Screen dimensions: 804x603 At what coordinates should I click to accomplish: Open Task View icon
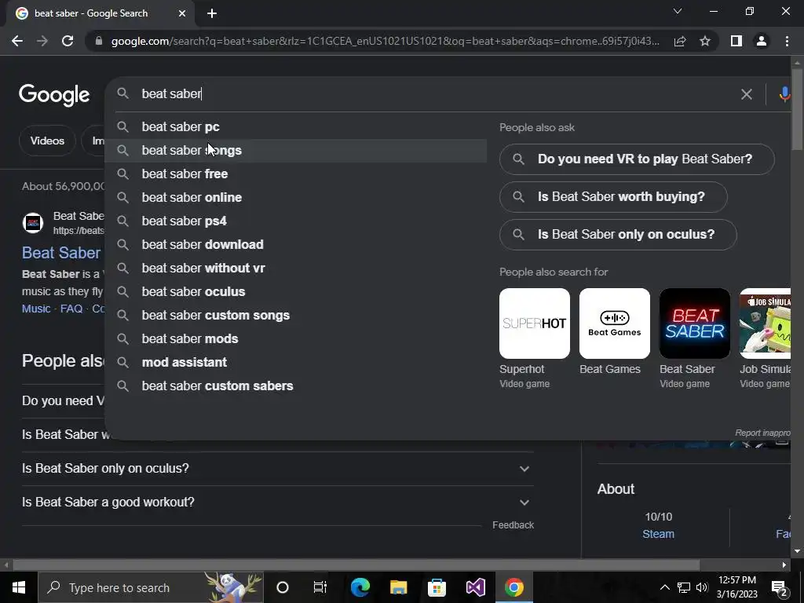click(x=320, y=587)
